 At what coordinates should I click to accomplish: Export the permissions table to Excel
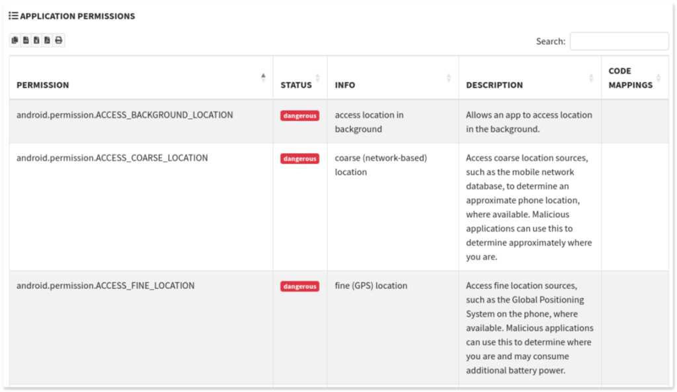tap(36, 40)
